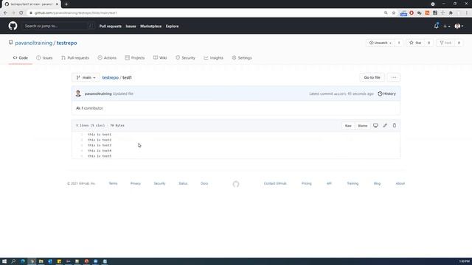The height and width of the screenshot is (265, 472).
Task: Switch to the Actions tab
Action: (x=107, y=57)
